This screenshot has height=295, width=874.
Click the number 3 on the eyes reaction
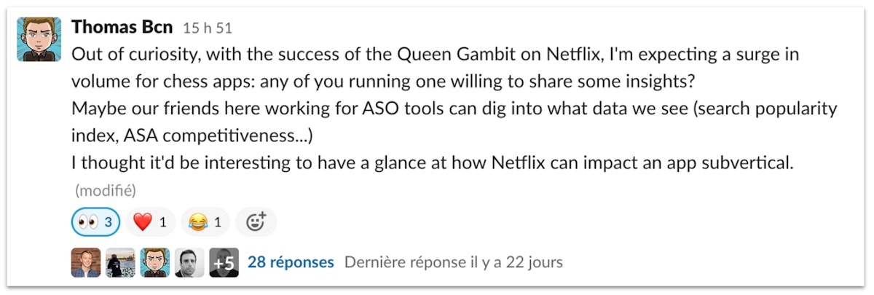[x=108, y=222]
